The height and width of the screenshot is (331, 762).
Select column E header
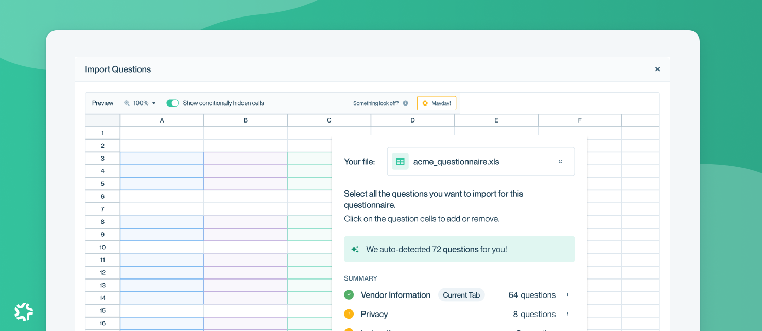click(496, 120)
